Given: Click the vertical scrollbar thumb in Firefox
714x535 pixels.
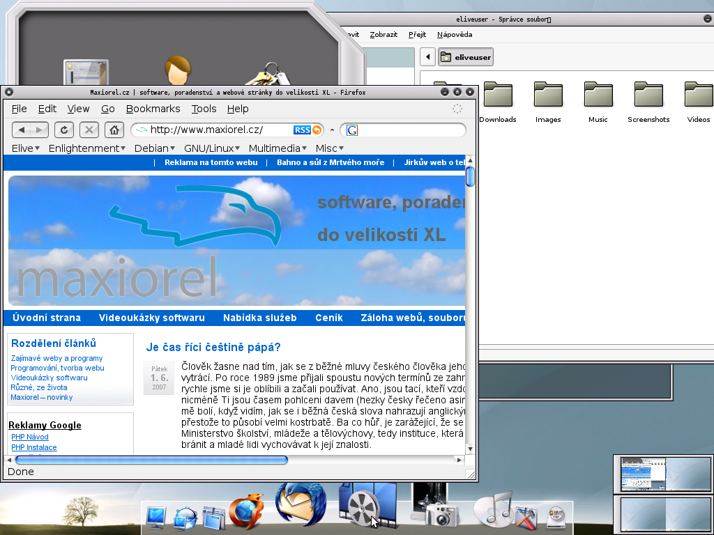Looking at the screenshot, I should tap(470, 176).
